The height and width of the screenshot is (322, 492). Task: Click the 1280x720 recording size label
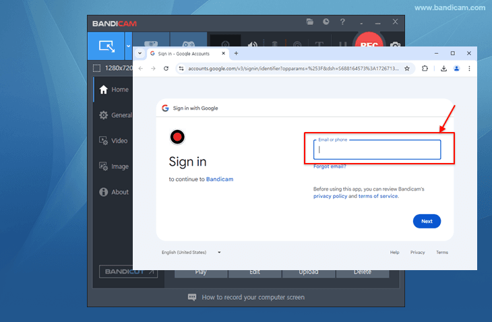coord(119,68)
